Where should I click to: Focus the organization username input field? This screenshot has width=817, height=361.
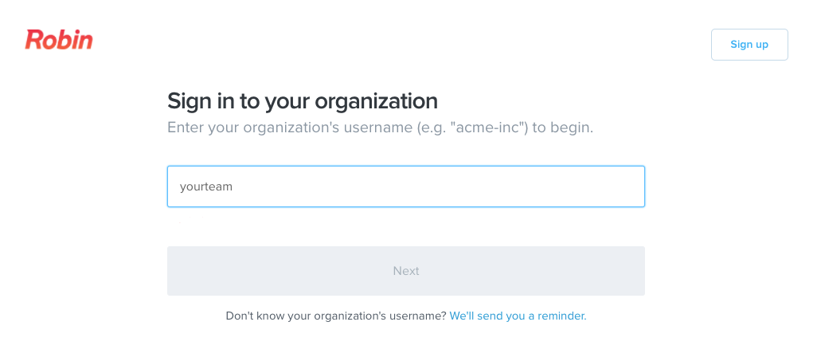point(406,186)
